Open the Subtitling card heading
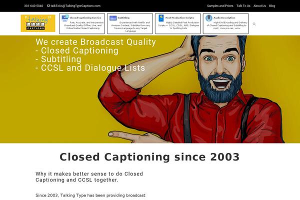This screenshot has width=300, height=200. point(123,17)
